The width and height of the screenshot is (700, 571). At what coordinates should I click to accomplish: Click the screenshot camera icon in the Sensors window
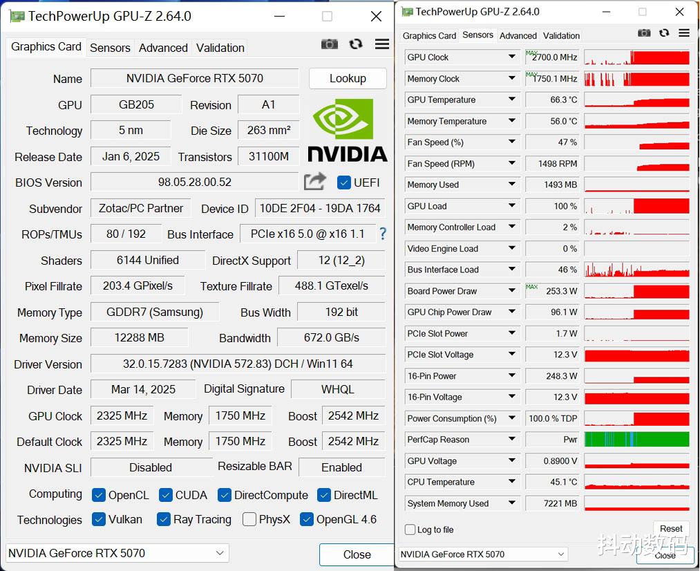pyautogui.click(x=644, y=33)
